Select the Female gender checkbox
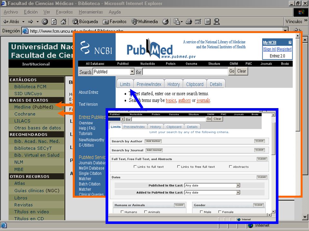309x231 pixels. (x=220, y=212)
